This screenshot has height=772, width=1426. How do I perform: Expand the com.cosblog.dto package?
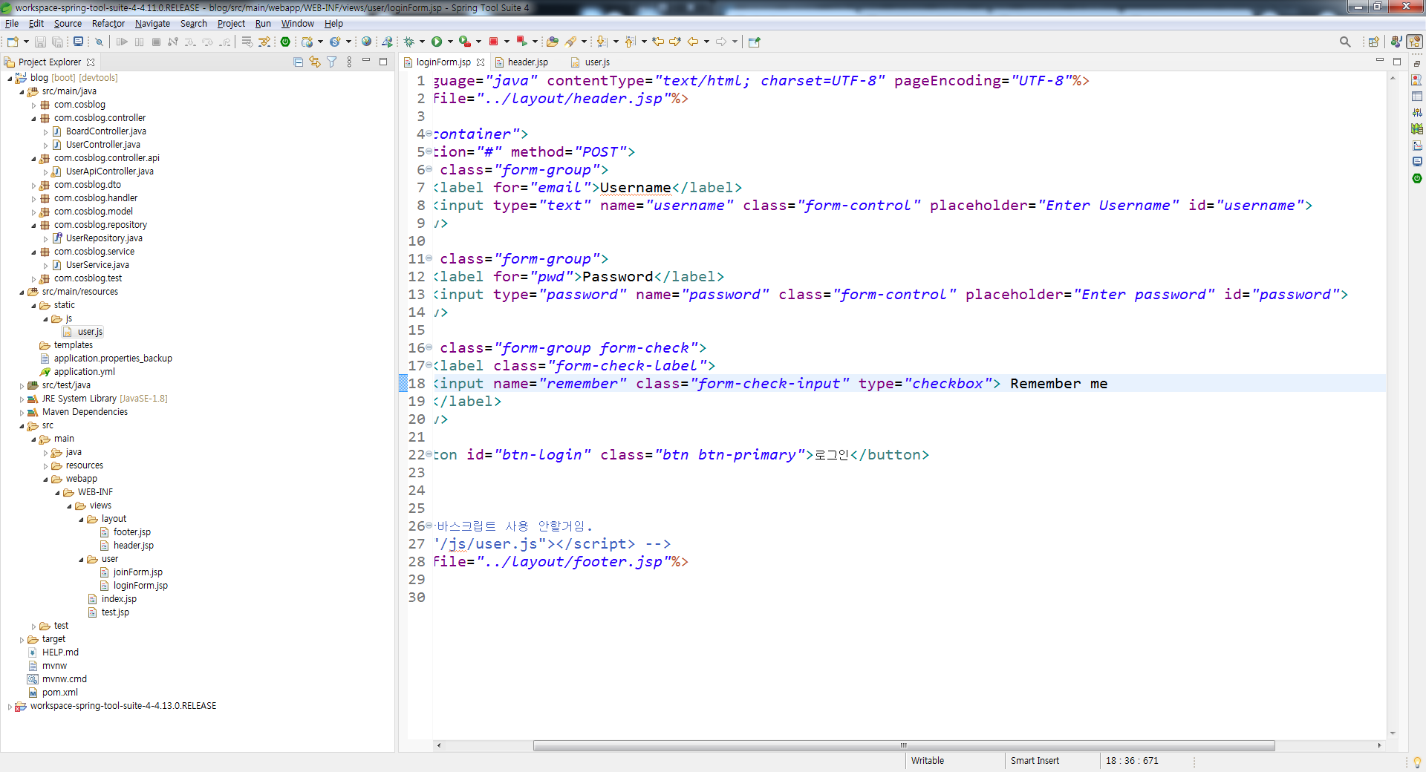(x=33, y=185)
